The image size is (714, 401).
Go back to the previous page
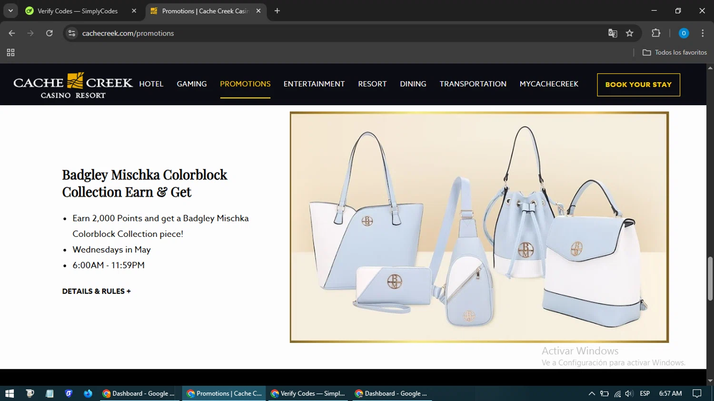tap(12, 33)
